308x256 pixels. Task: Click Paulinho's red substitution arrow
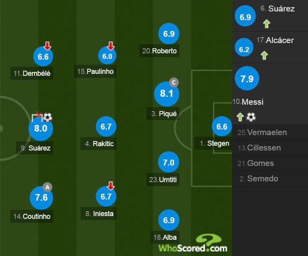(111, 46)
